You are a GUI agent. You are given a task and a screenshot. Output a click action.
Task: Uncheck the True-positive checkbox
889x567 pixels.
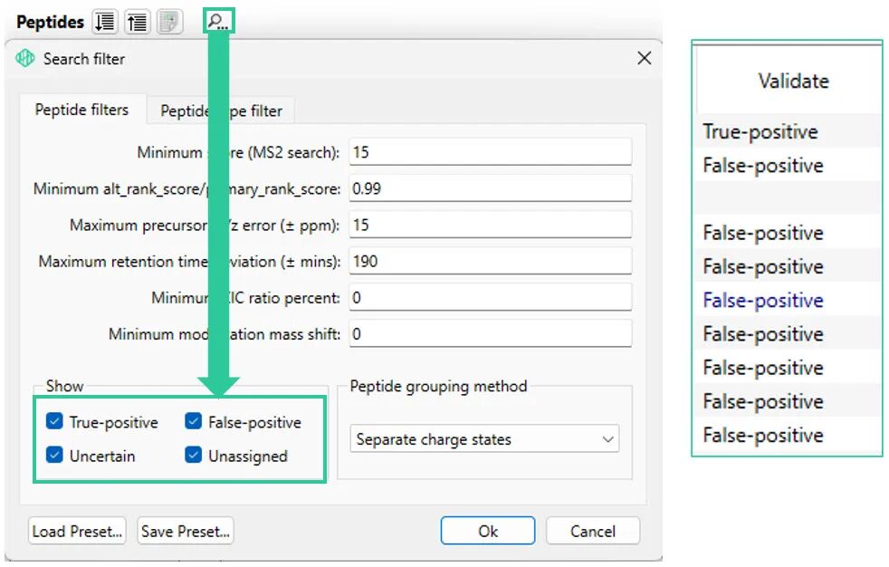(55, 422)
